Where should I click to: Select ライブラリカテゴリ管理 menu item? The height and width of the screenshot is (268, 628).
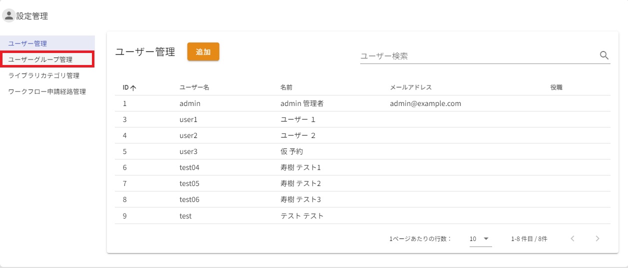pyautogui.click(x=44, y=75)
